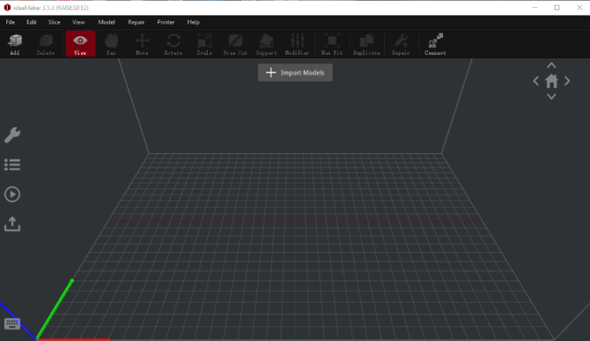590x341 pixels.
Task: Click the keyboard icon at bottom left
Action: coord(12,324)
